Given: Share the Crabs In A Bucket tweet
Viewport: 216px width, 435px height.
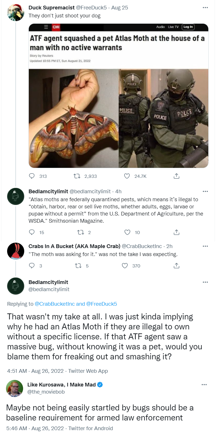Looking at the screenshot, I should 176,266.
